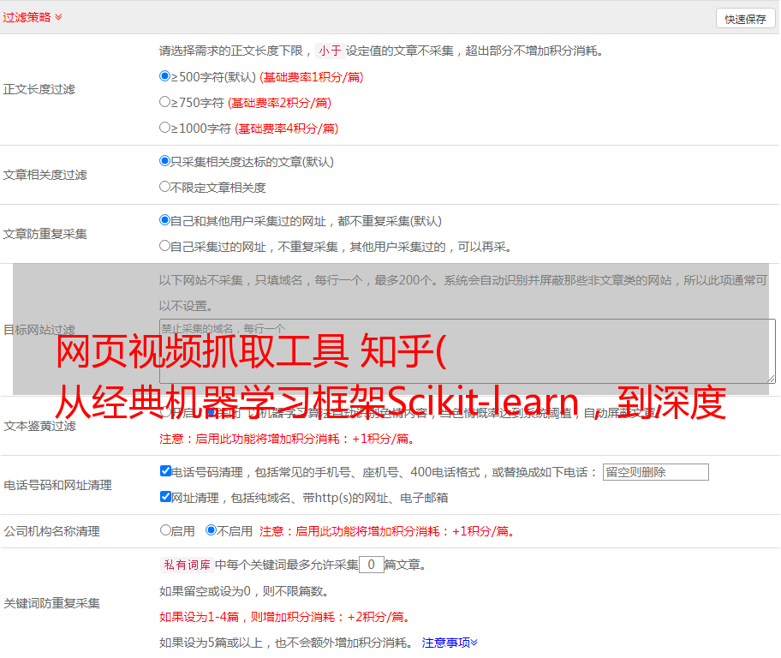Click the 快速保存 button
This screenshot has width=781, height=658.
745,19
